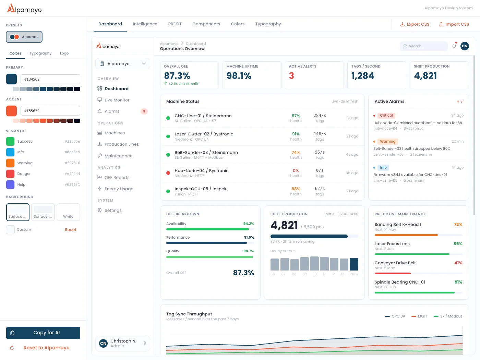This screenshot has height=360, width=480.
Task: Click the Warning semantic color swatch
Action: click(x=10, y=163)
